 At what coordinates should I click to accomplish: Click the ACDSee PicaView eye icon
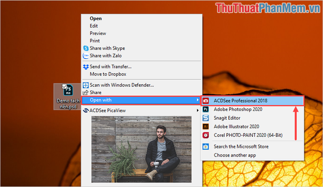[86, 111]
